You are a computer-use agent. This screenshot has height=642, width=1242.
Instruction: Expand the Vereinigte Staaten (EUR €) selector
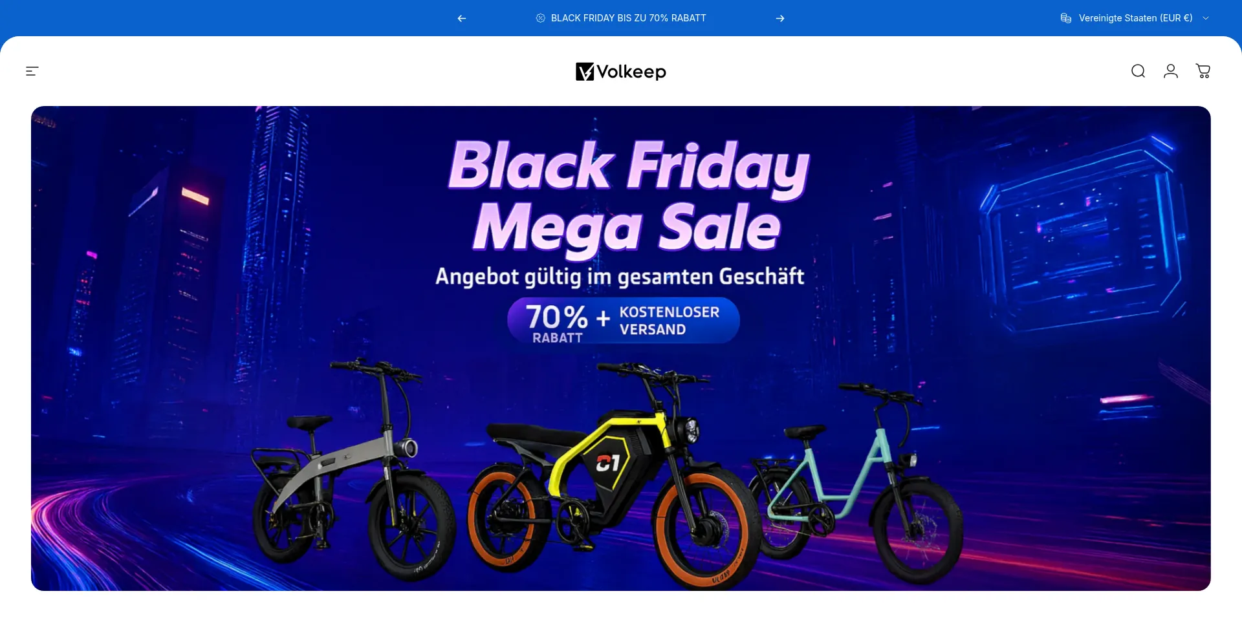(1135, 18)
